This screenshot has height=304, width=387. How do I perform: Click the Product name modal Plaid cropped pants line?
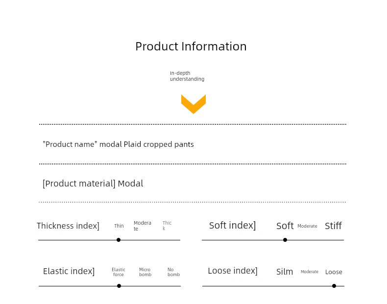[118, 144]
